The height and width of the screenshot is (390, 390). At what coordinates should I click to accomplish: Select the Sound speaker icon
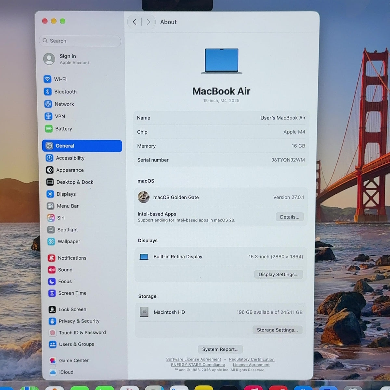point(52,270)
